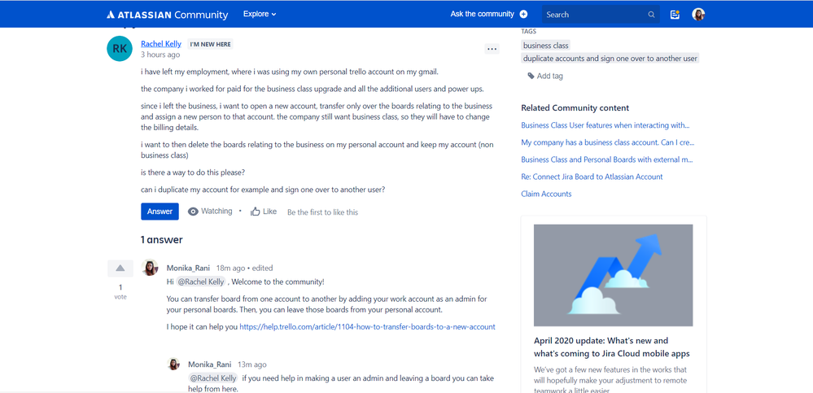Open the three-dot options menu on the question
Viewport: 813px width, 393px height.
click(x=492, y=50)
